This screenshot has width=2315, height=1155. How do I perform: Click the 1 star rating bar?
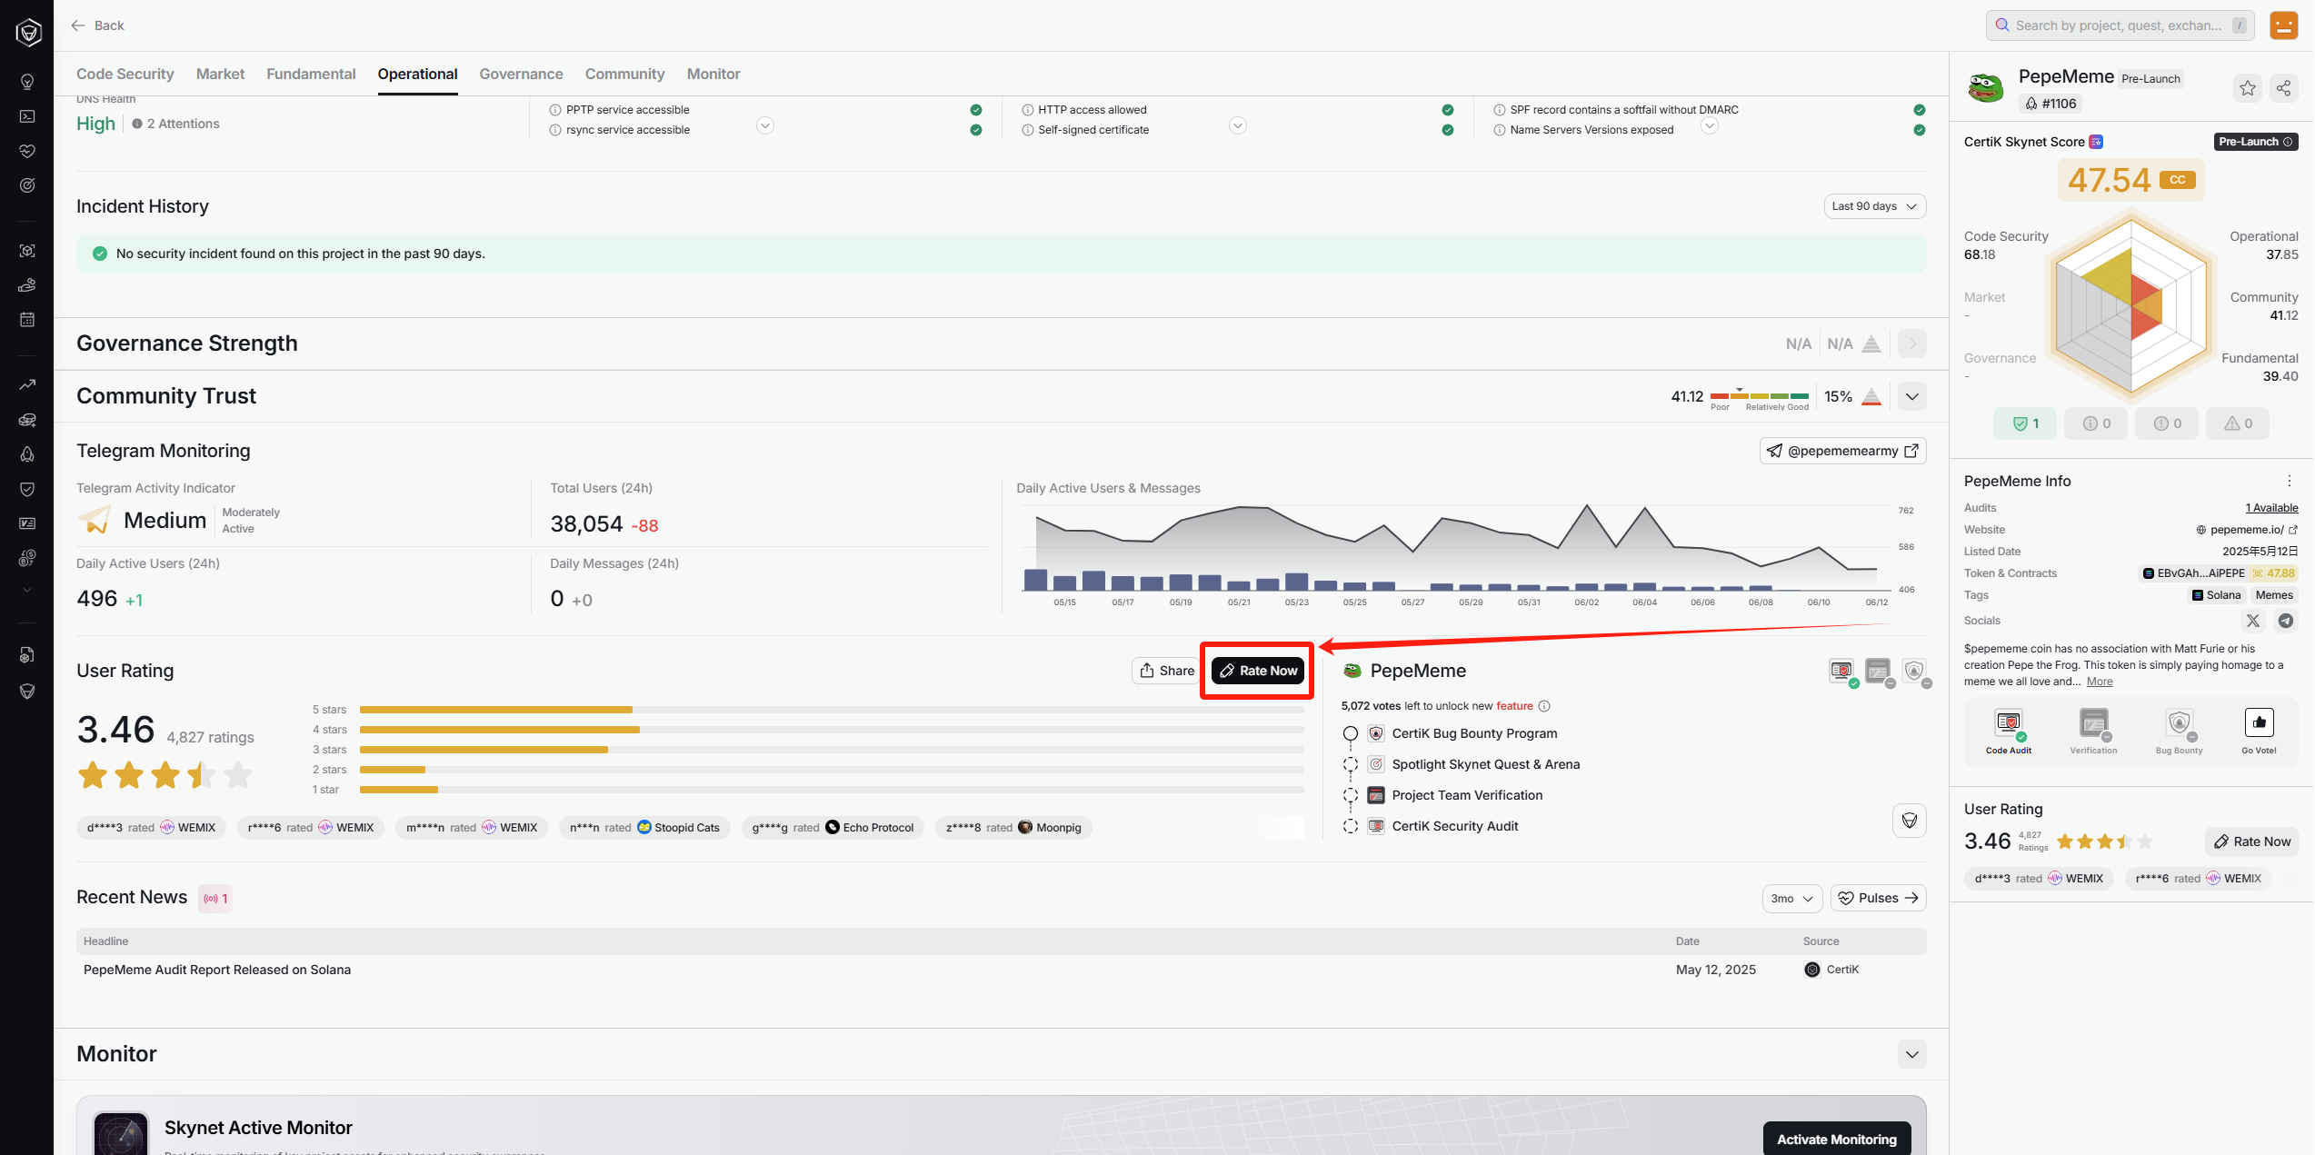(831, 790)
